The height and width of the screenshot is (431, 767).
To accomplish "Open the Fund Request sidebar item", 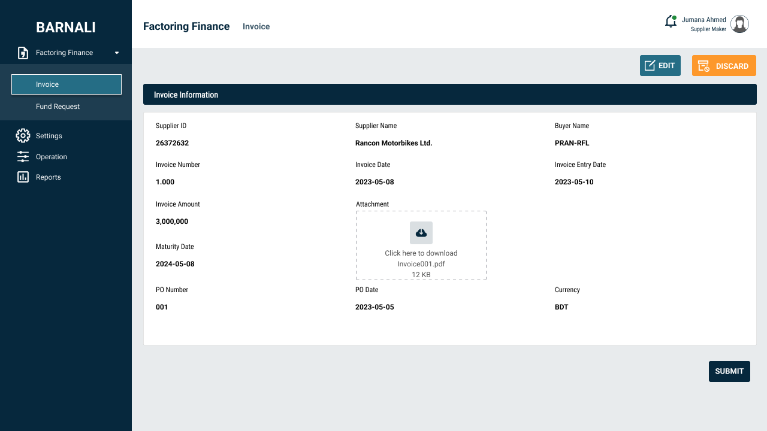I will 58,107.
